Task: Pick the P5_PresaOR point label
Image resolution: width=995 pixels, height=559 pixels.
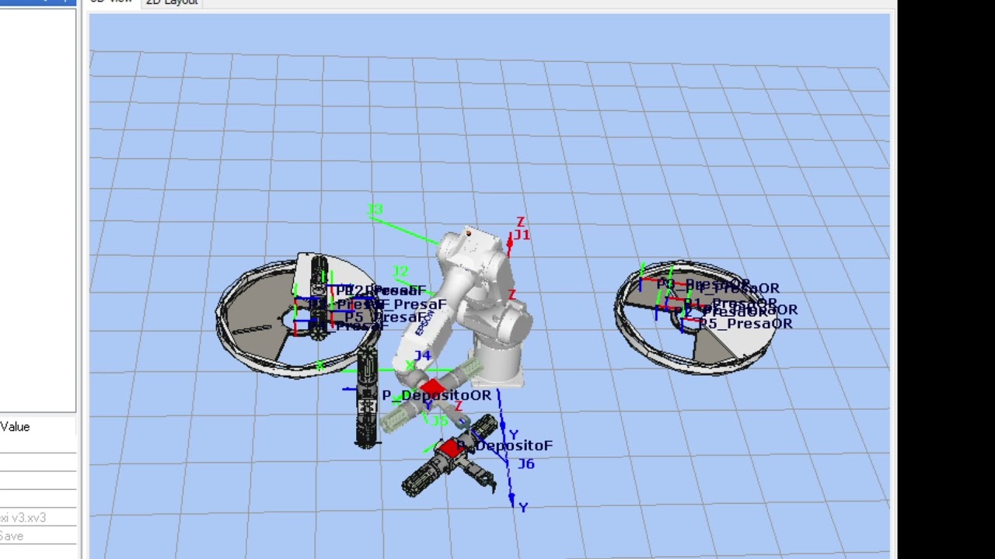Action: pyautogui.click(x=745, y=324)
